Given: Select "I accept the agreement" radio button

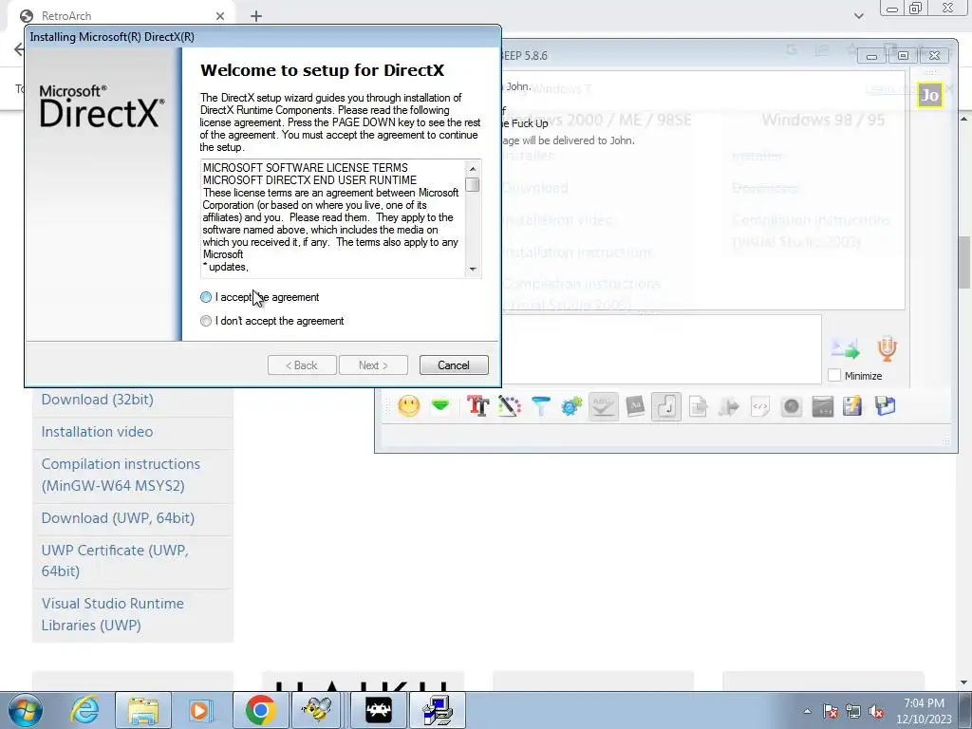Looking at the screenshot, I should point(206,297).
